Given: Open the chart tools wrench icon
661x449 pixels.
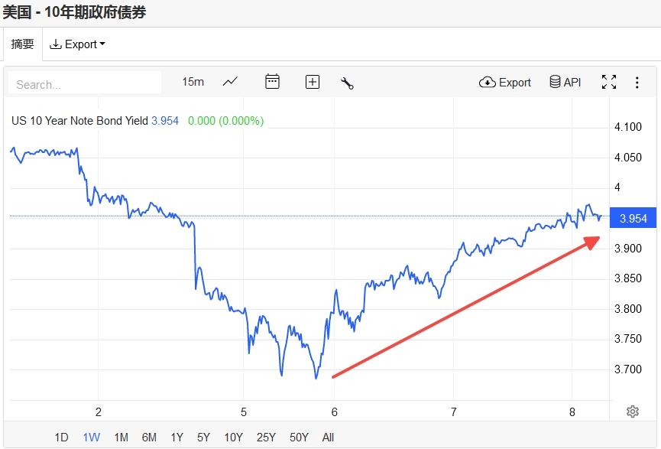Looking at the screenshot, I should 347,83.
